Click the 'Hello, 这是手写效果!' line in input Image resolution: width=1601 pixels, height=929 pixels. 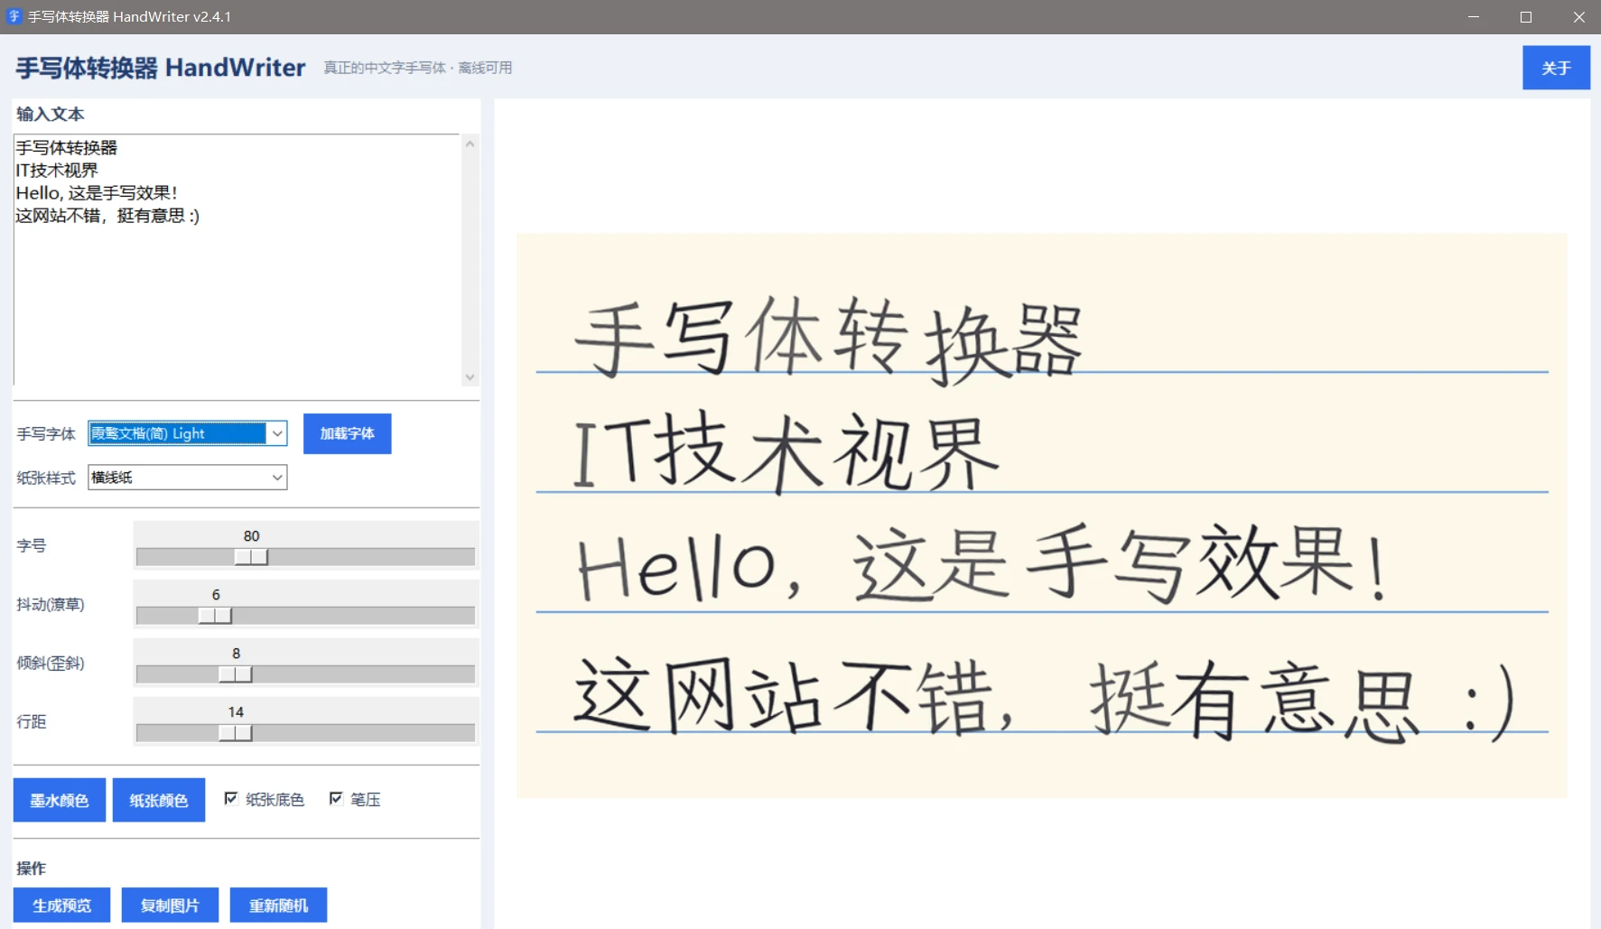point(97,192)
